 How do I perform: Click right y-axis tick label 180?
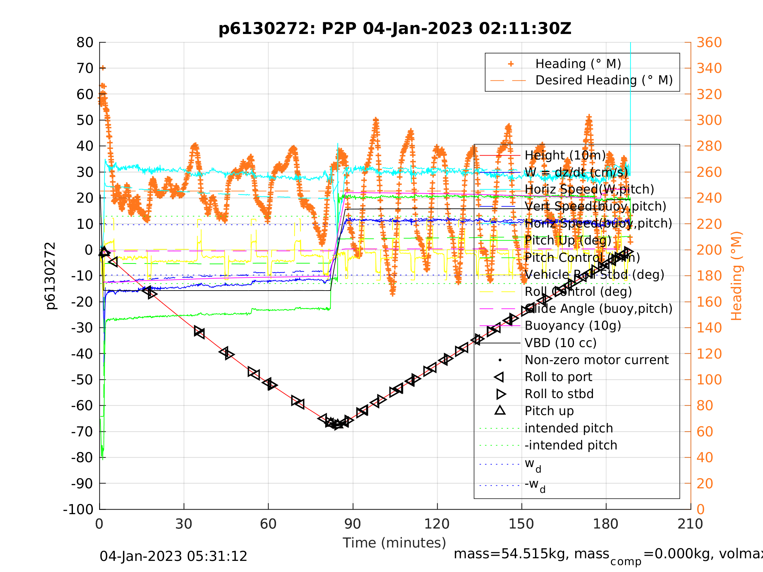click(x=709, y=276)
